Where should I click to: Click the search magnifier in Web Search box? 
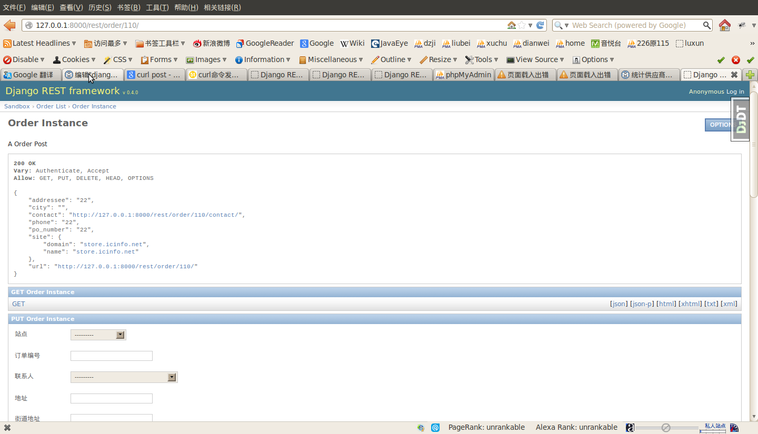[707, 25]
